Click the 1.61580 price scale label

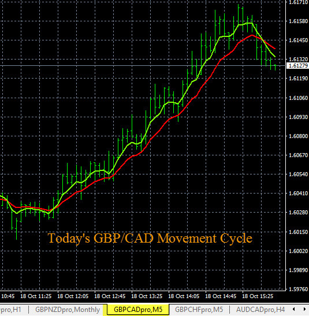[299, 21]
